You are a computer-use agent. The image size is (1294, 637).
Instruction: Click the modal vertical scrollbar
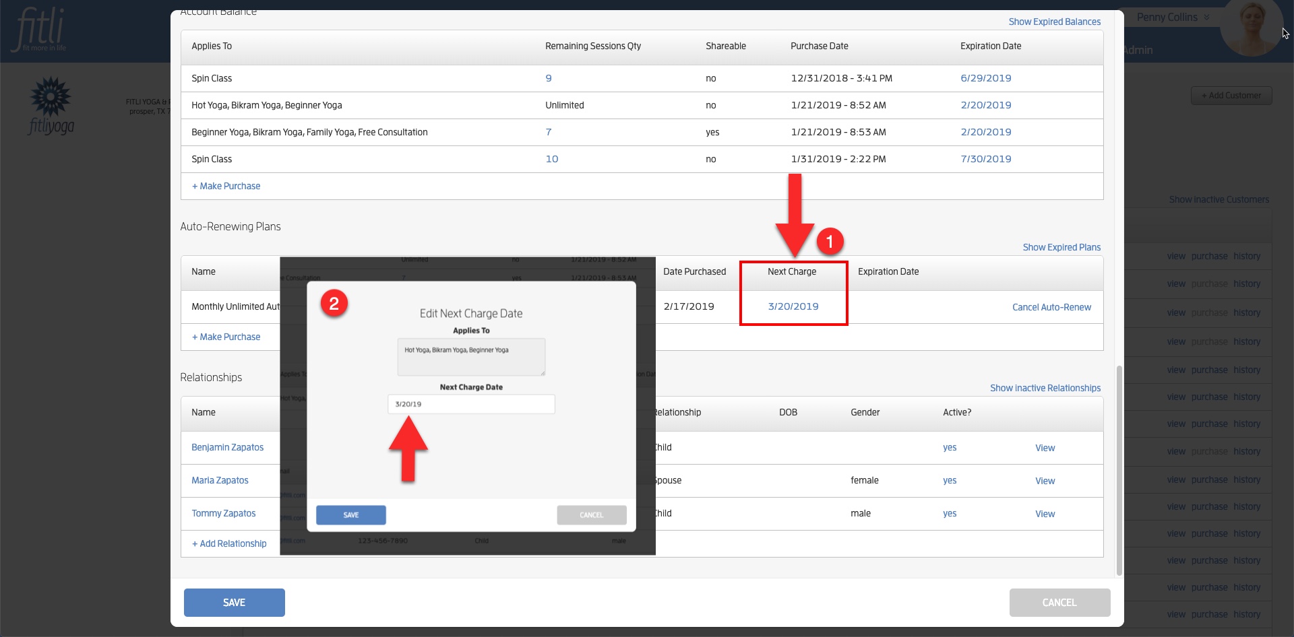click(x=1119, y=470)
